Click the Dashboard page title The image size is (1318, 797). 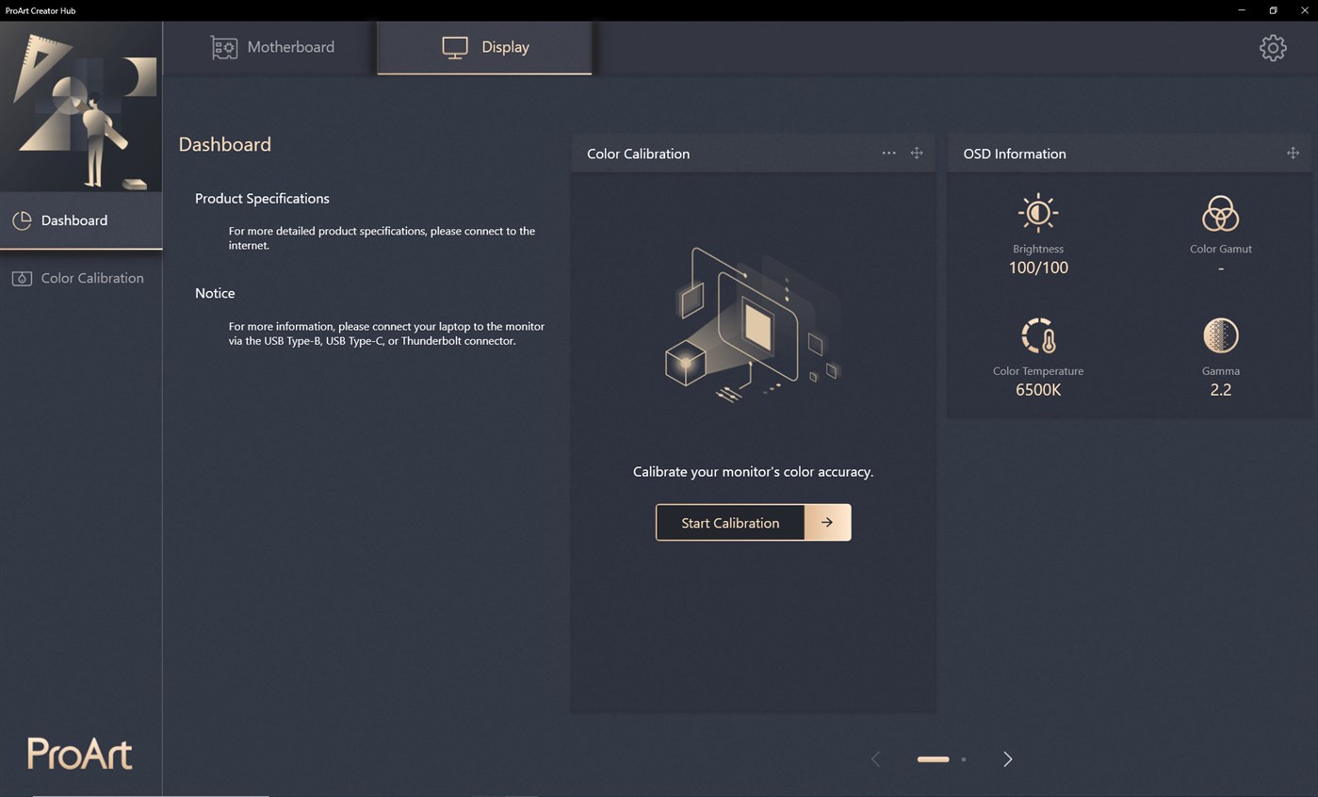click(224, 144)
